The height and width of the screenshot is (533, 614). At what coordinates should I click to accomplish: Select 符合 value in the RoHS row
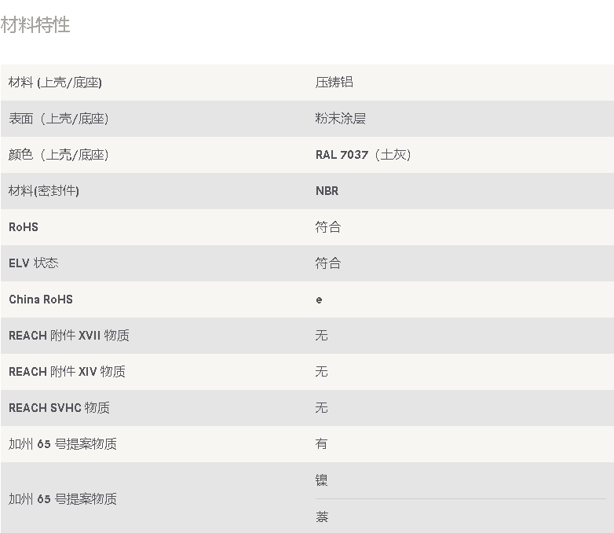tap(328, 227)
